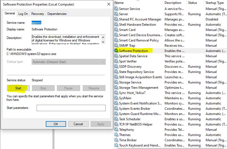Switch to the Log On tab
Screen dimensions: 227x149
[23, 14]
